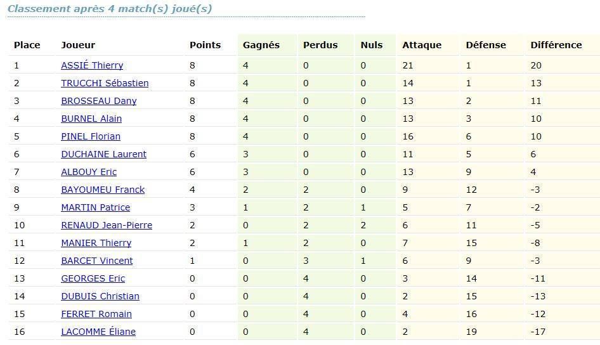The height and width of the screenshot is (345, 600).
Task: Open DUBUIS Christian profile link
Action: pyautogui.click(x=100, y=296)
